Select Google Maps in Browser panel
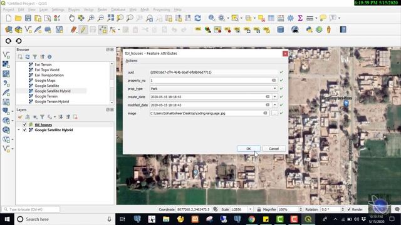 pos(45,81)
